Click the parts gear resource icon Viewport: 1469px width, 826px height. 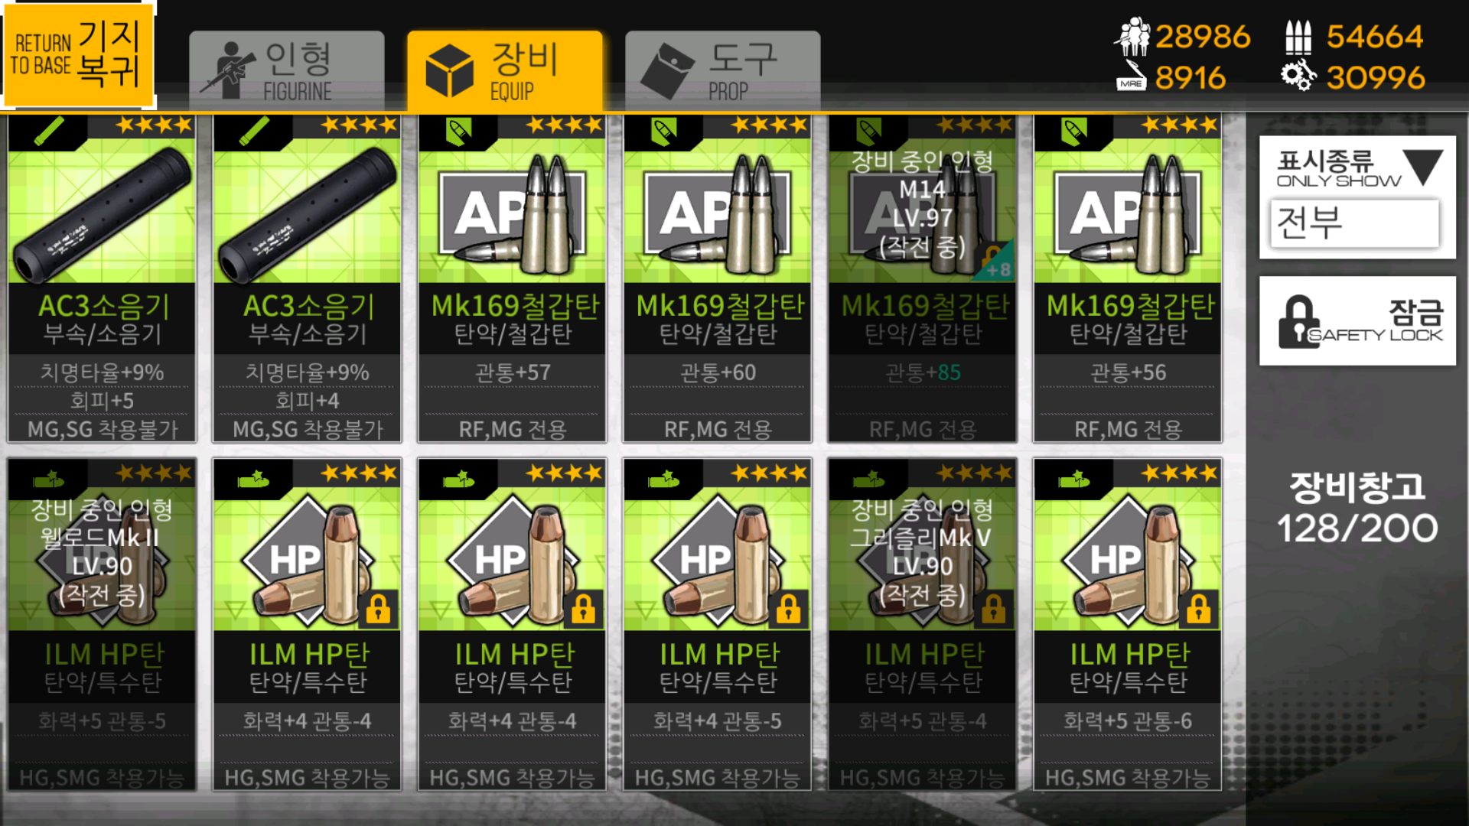(1298, 76)
